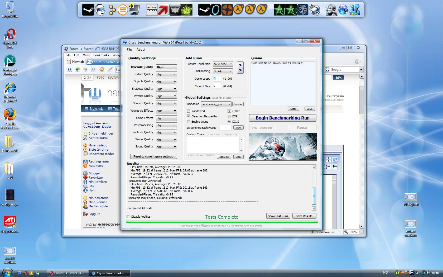Open the File menu in Crysis tool

[x=129, y=50]
